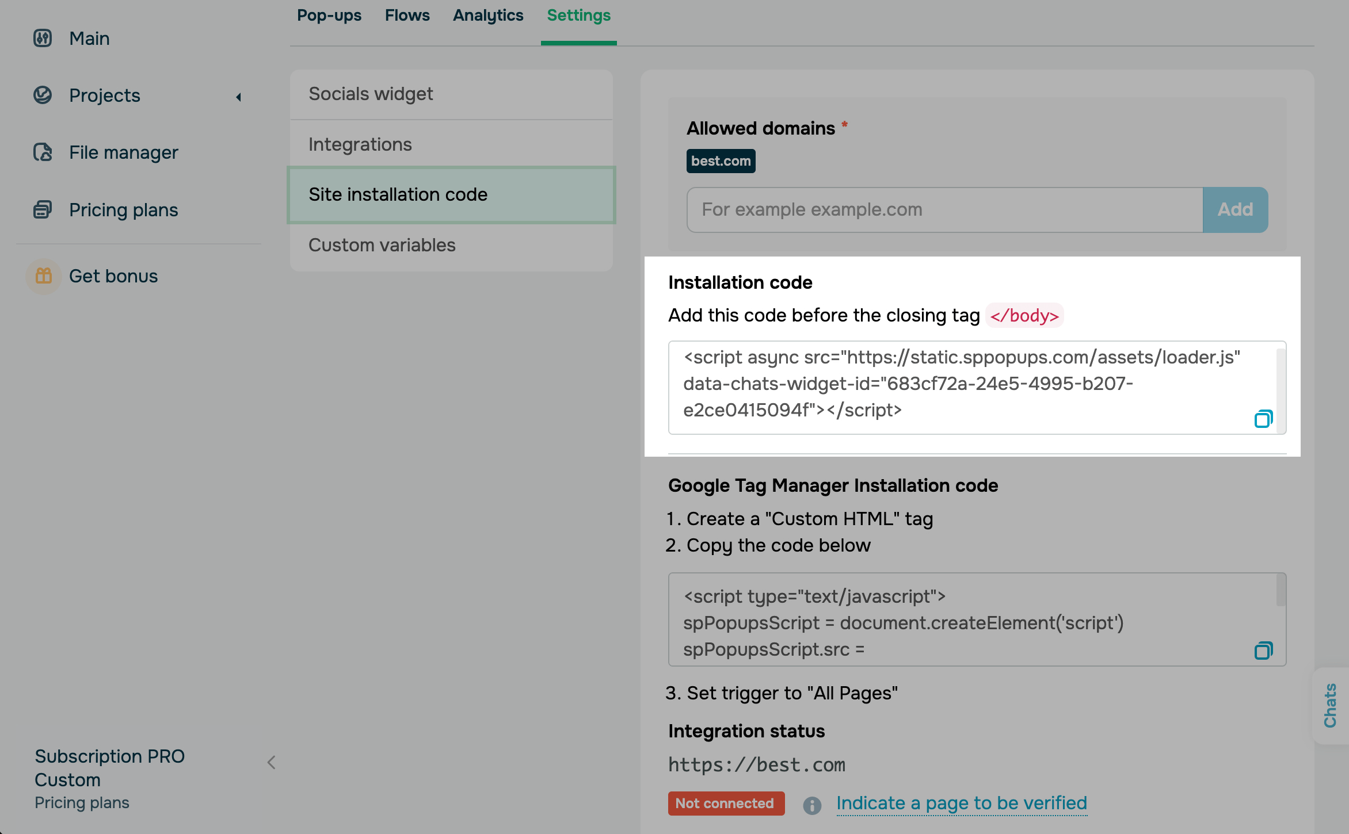Switch to the Analytics tab

[x=487, y=16]
